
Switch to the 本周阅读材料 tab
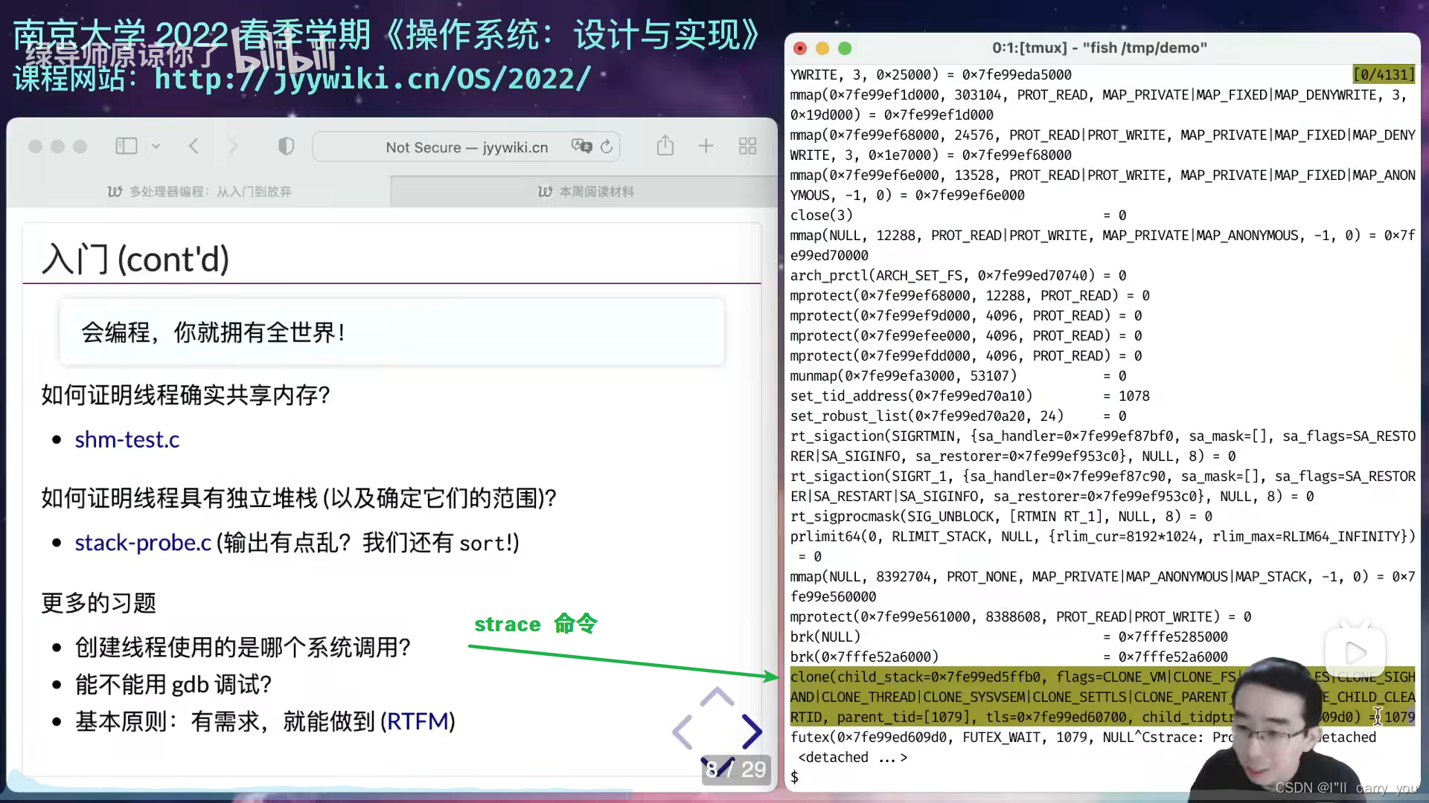click(x=586, y=192)
